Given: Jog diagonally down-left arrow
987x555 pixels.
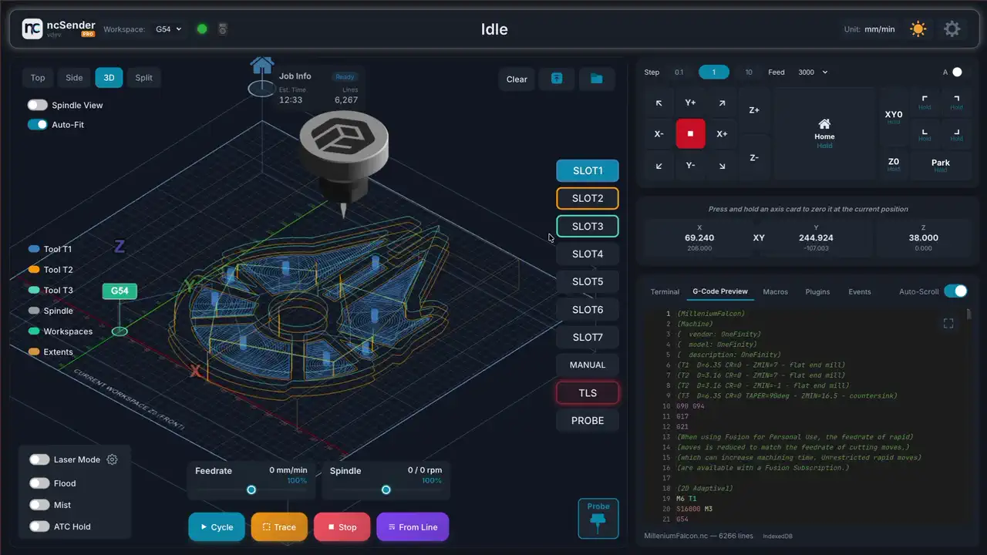Looking at the screenshot, I should pos(659,166).
